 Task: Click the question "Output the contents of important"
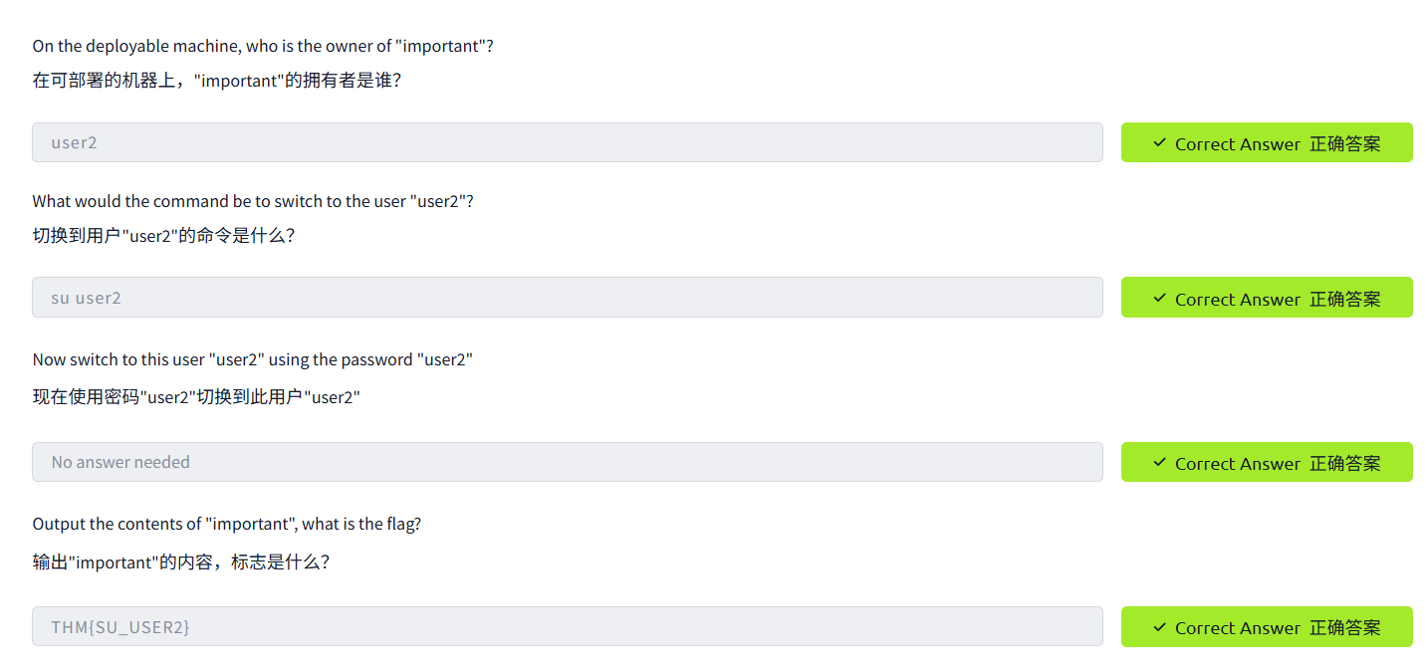click(226, 524)
